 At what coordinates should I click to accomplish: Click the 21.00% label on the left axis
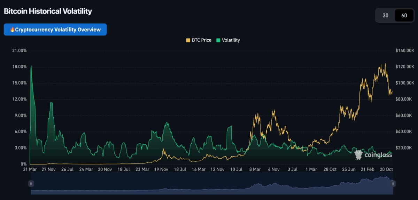pos(19,51)
